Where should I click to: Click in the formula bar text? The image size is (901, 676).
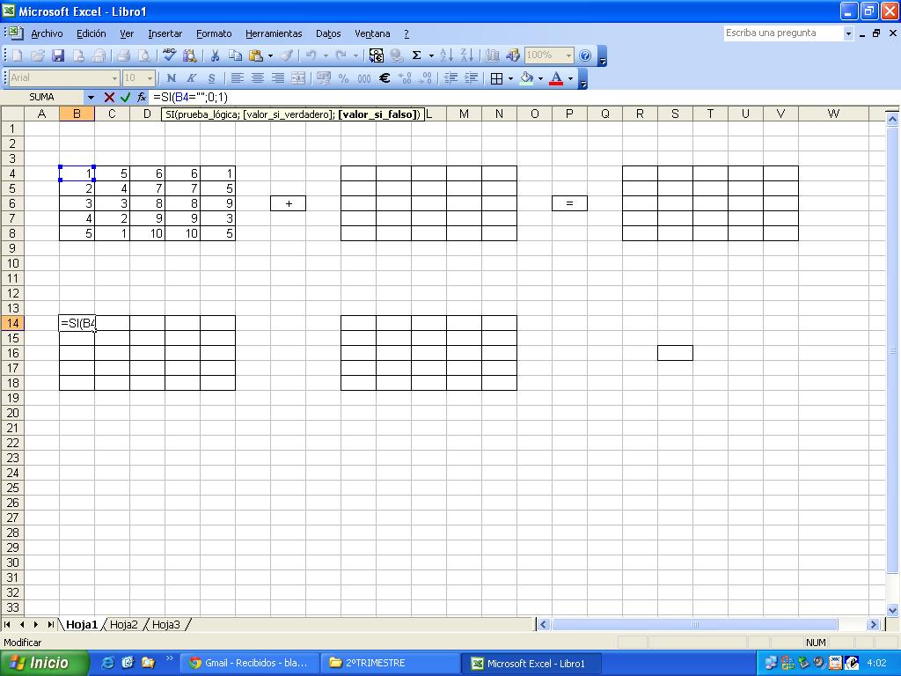coord(190,97)
